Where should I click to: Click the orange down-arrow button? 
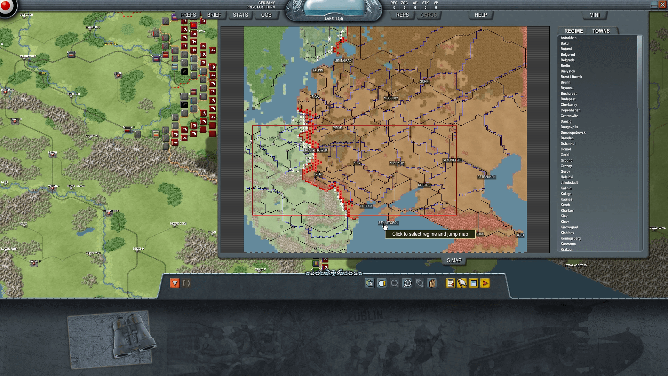175,283
